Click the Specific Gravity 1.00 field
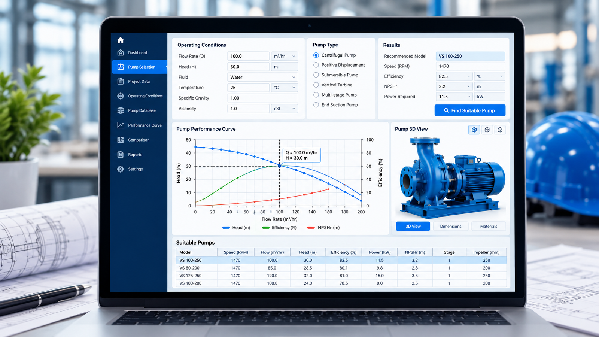Image resolution: width=599 pixels, height=337 pixels. click(263, 98)
